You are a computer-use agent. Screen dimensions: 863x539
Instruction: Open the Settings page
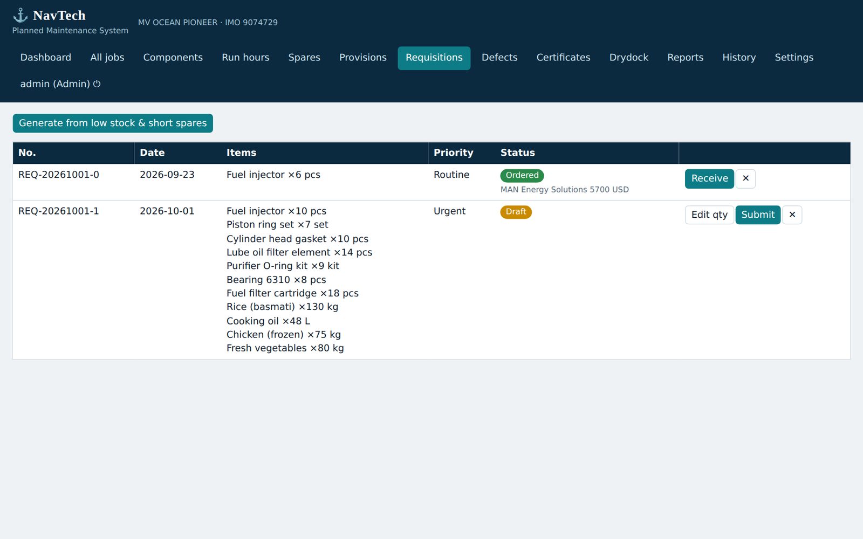pyautogui.click(x=794, y=58)
